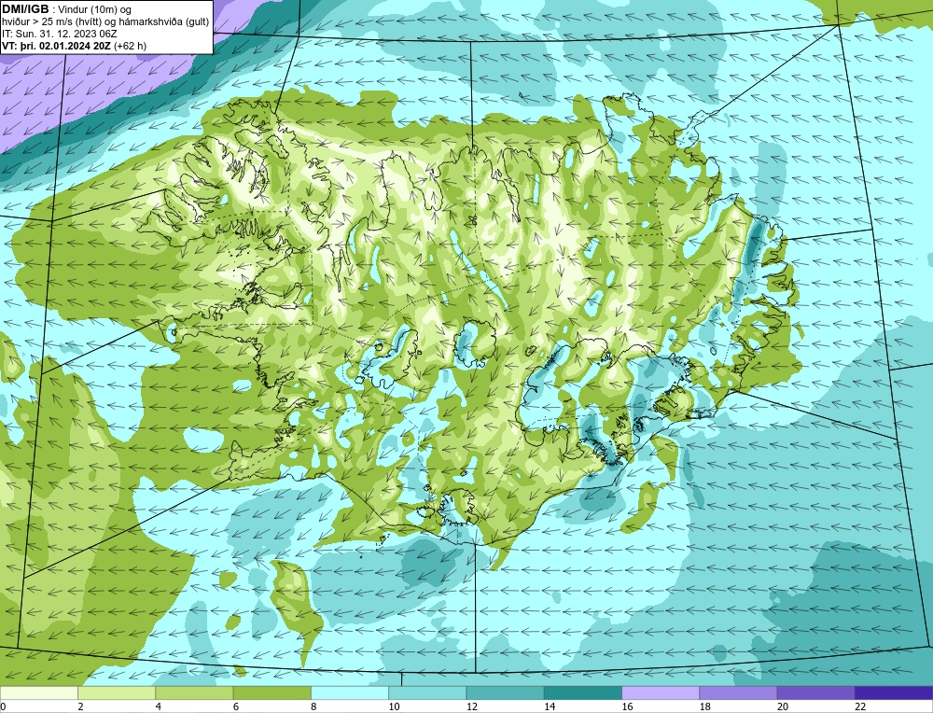The image size is (933, 713).
Task: Click the legend value label 4
Action: point(158,706)
